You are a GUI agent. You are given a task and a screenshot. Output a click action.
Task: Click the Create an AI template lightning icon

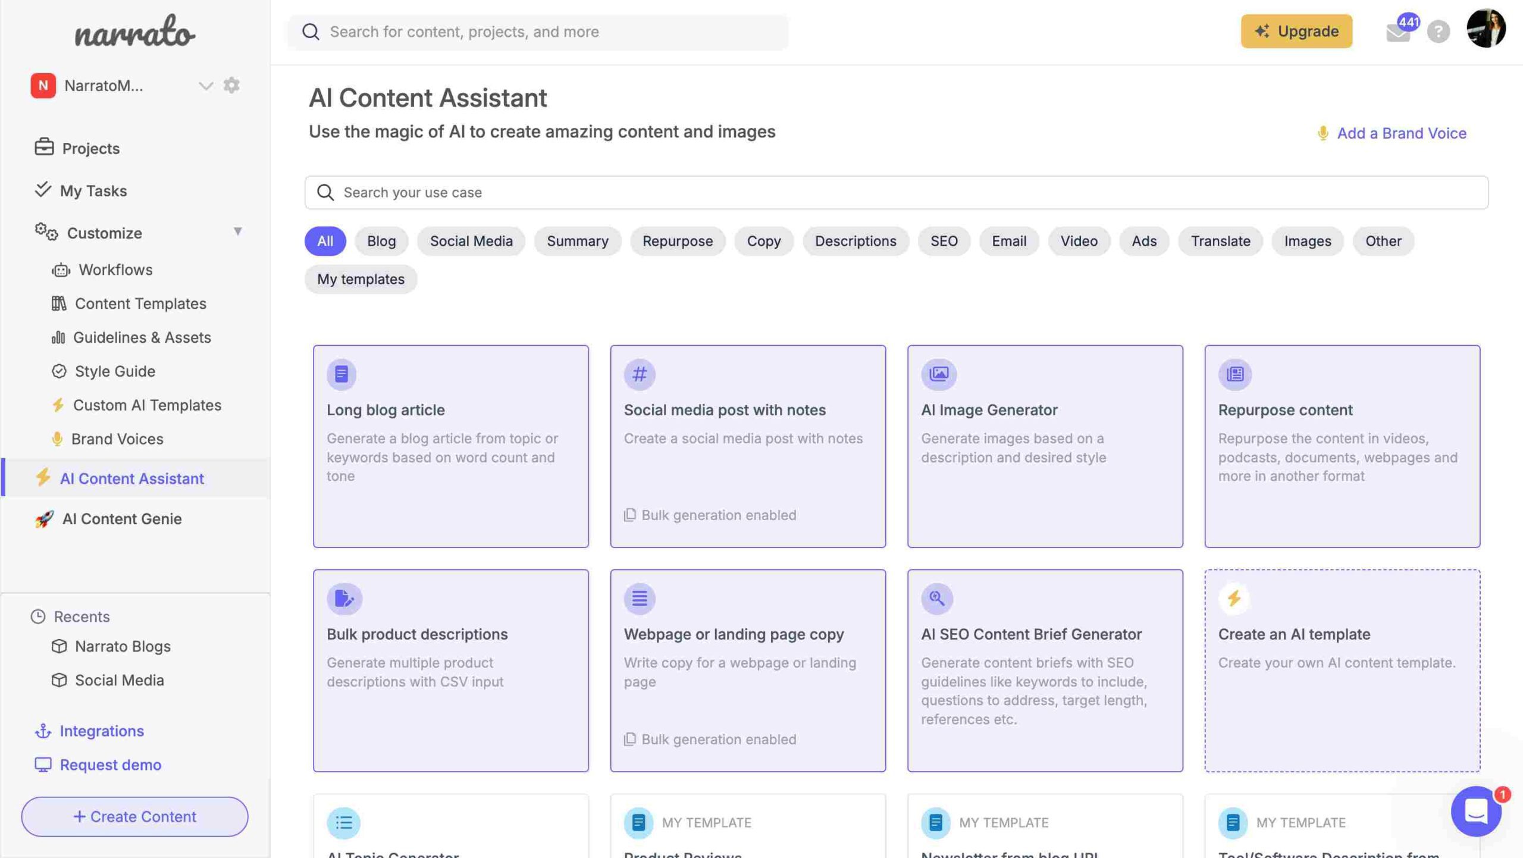(1234, 599)
